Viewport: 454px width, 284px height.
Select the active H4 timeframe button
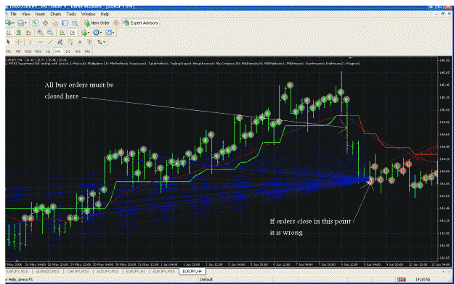pos(57,51)
